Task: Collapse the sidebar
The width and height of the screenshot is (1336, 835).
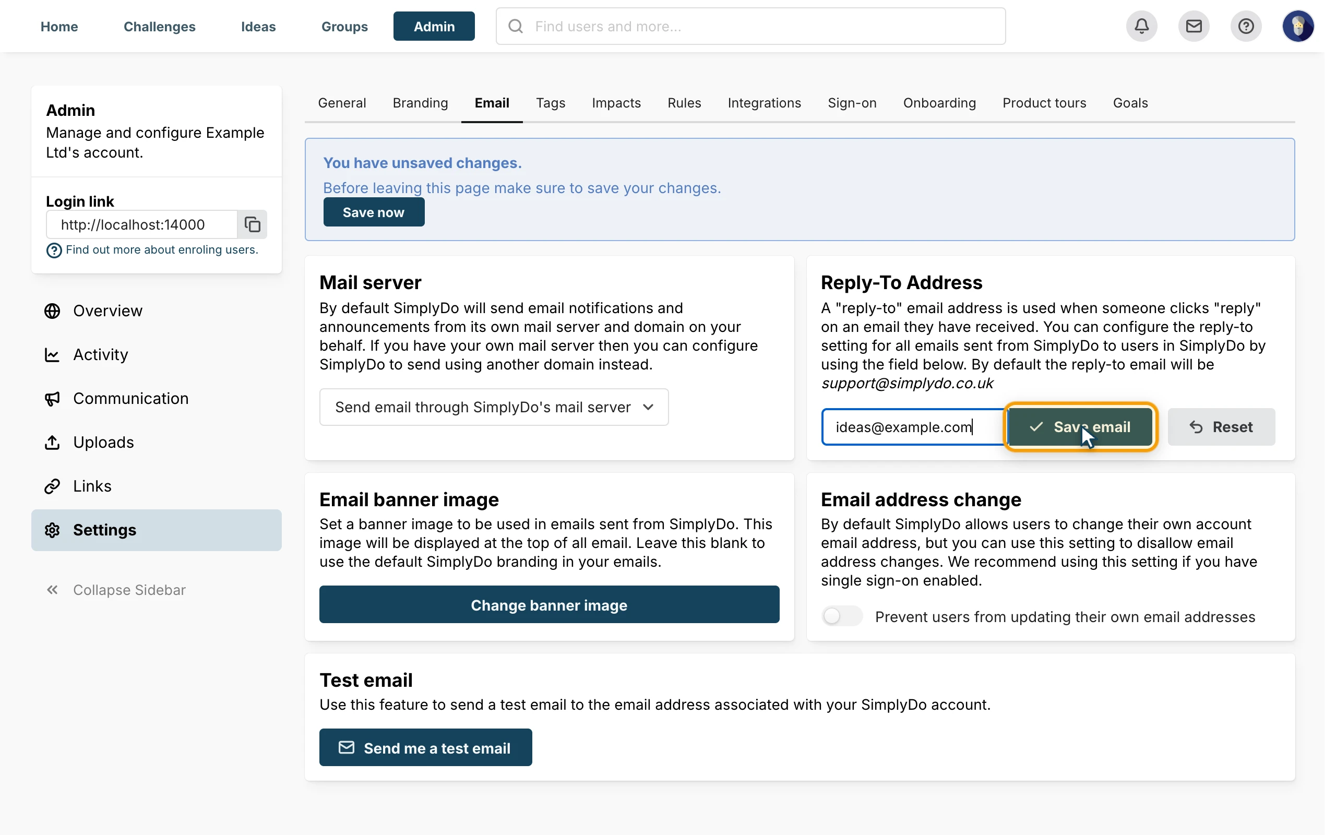Action: [115, 590]
